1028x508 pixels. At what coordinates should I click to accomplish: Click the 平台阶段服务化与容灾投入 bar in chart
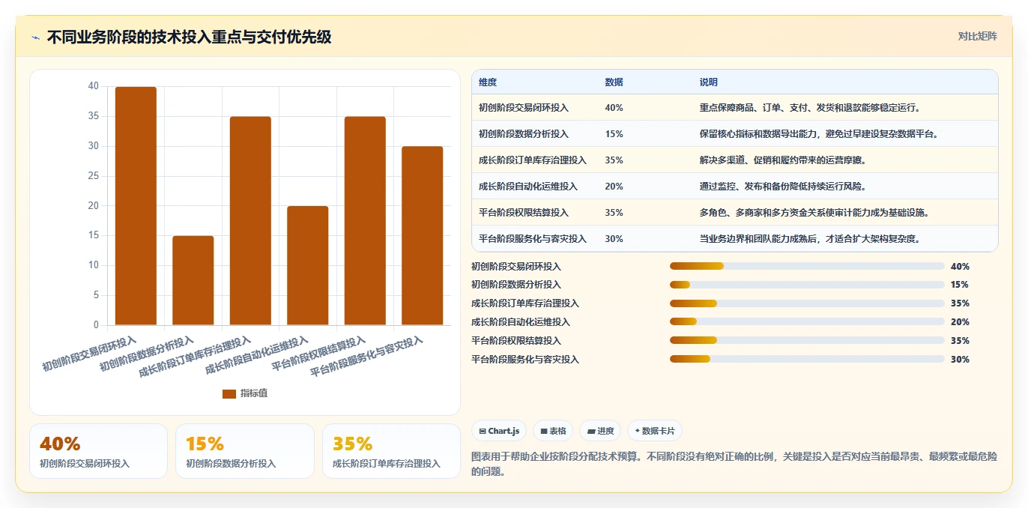pos(423,236)
